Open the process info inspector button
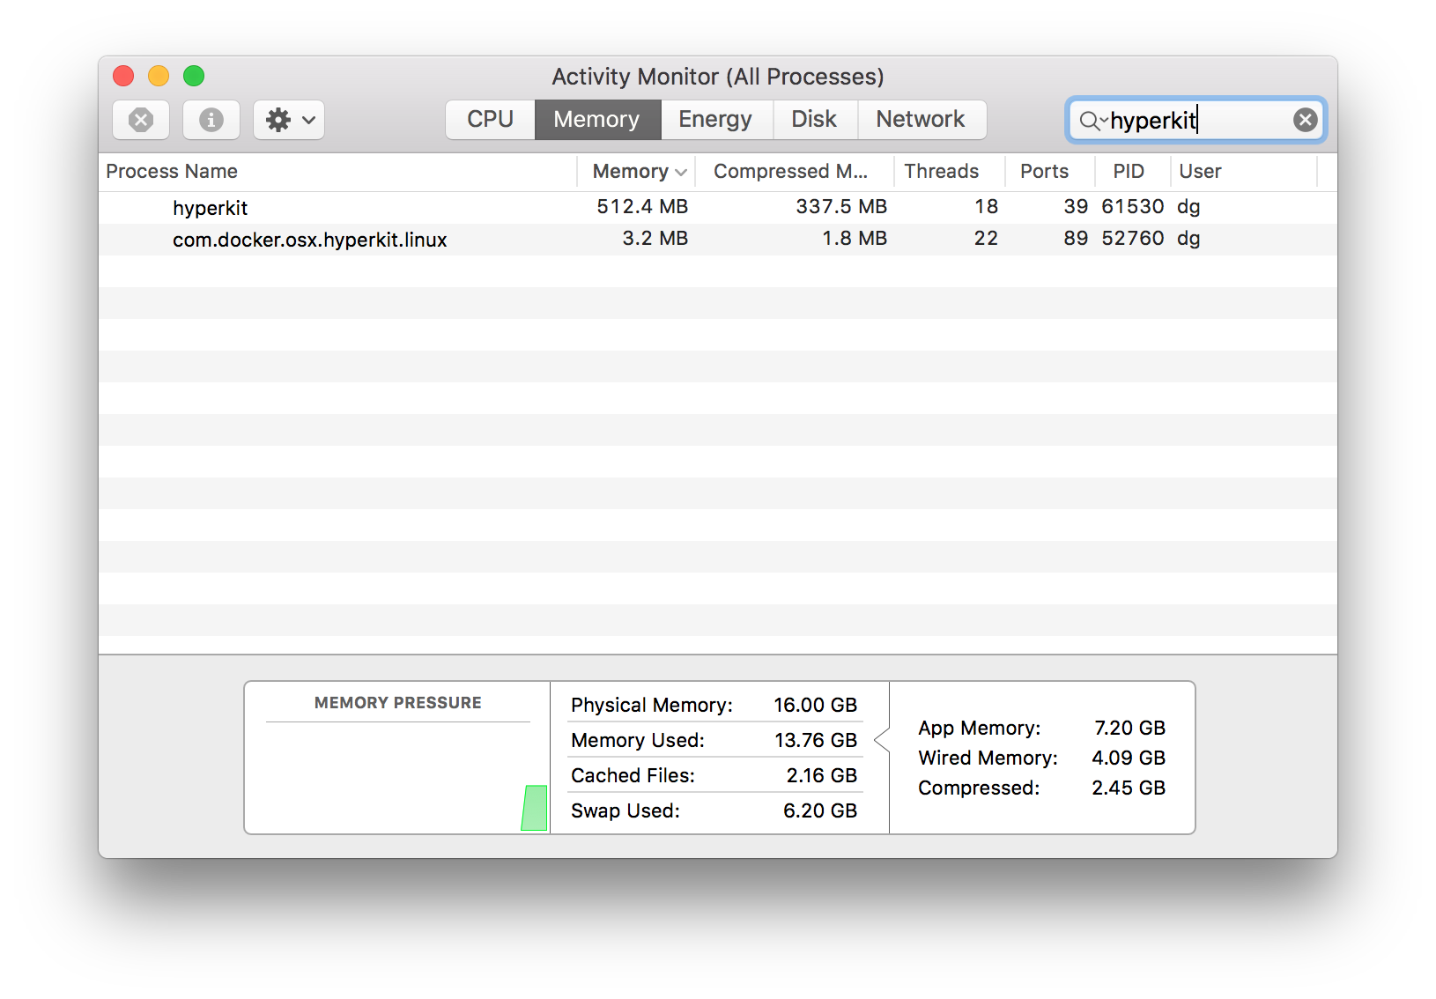This screenshot has height=999, width=1436. [211, 120]
